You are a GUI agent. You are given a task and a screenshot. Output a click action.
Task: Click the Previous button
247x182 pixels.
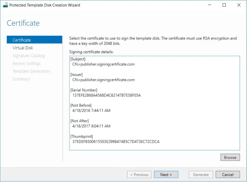pyautogui.click(x=139, y=174)
